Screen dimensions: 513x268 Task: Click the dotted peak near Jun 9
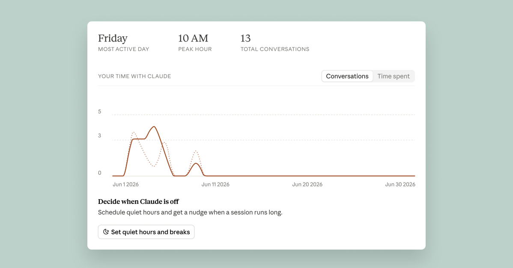196,151
